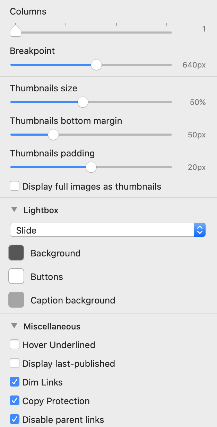Screen dimensions: 217x427
Task: Enable Display last-published checkbox
Action: [15, 363]
